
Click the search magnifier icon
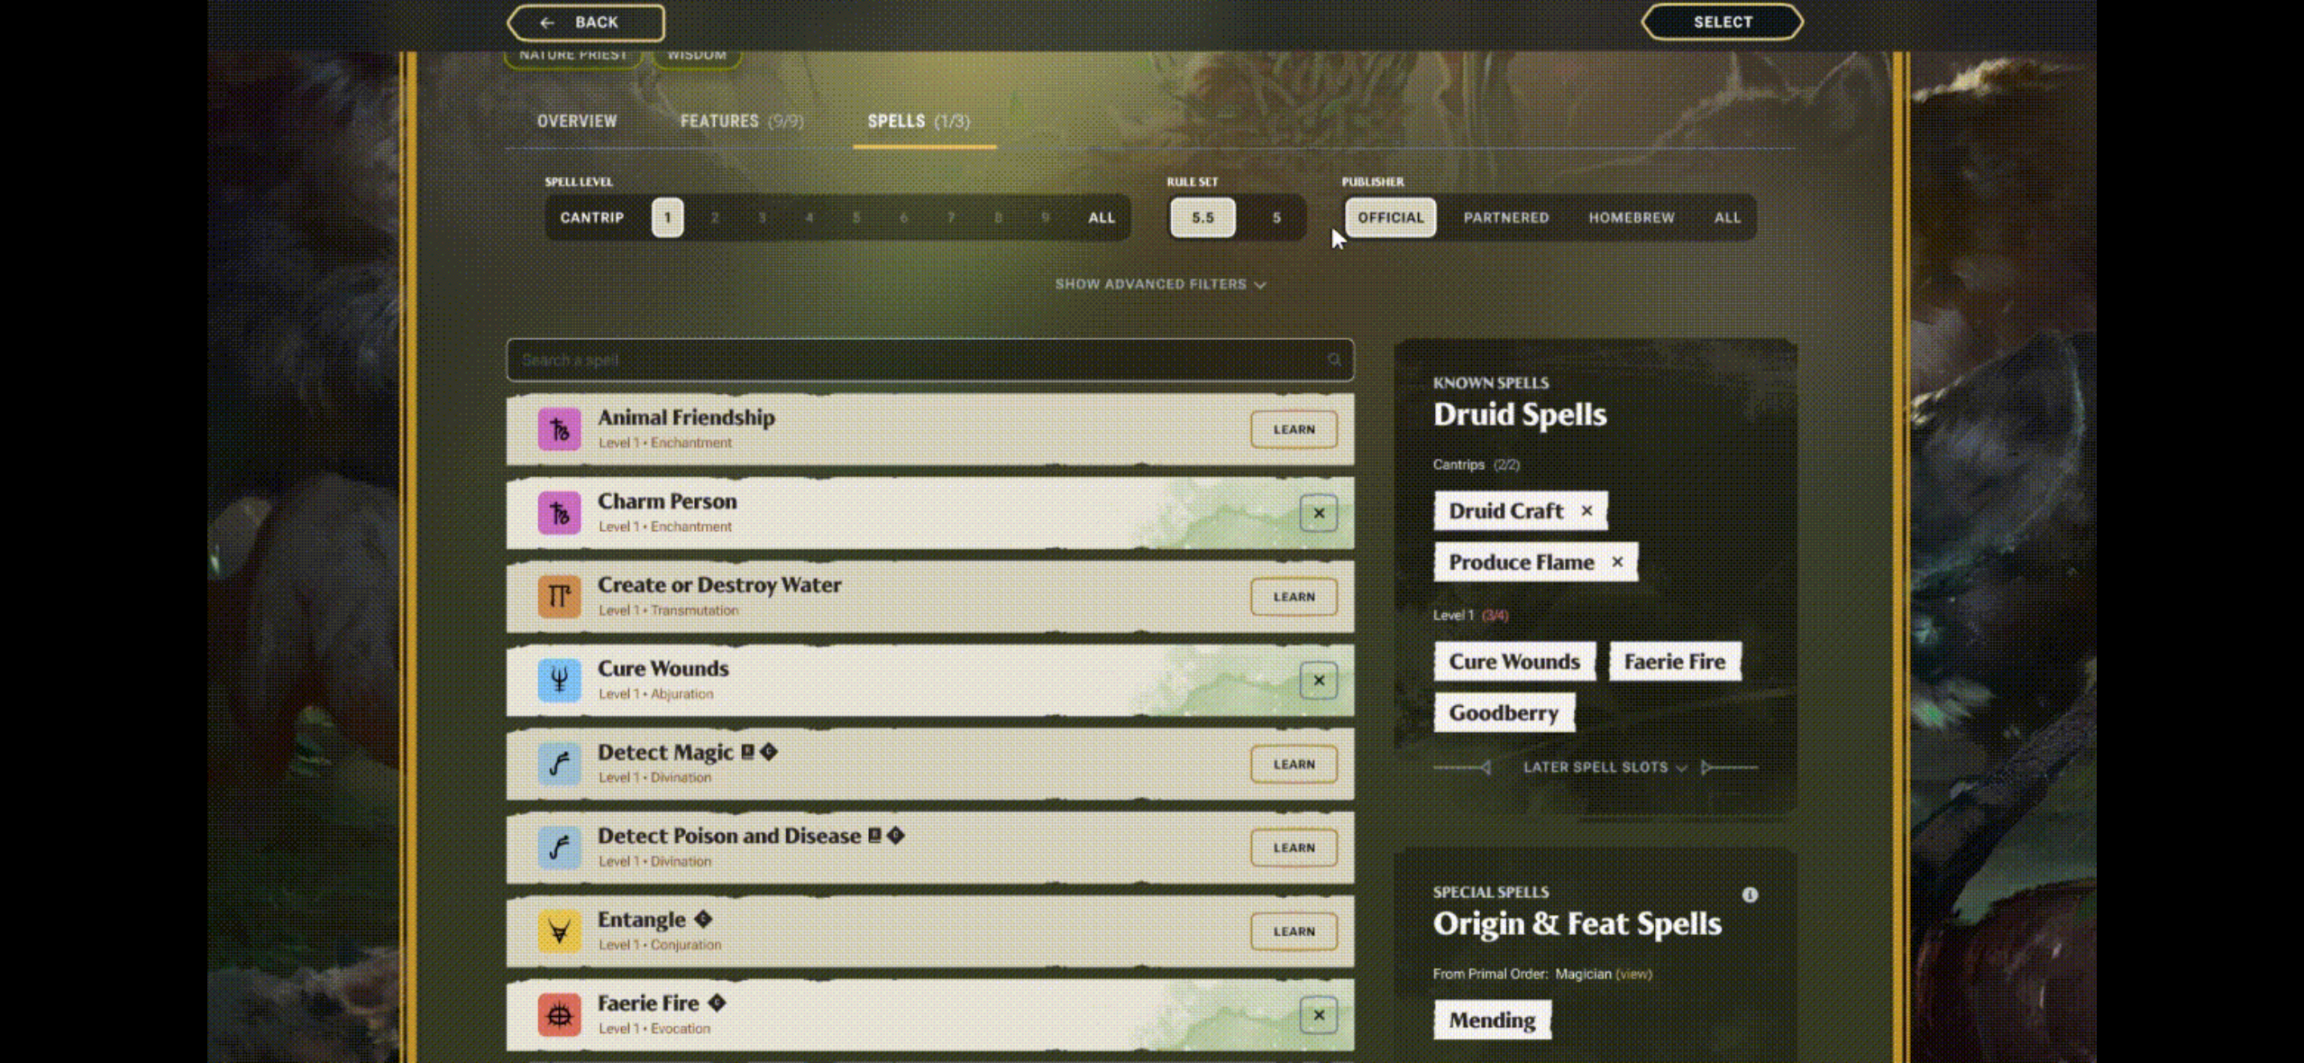[x=1334, y=360]
